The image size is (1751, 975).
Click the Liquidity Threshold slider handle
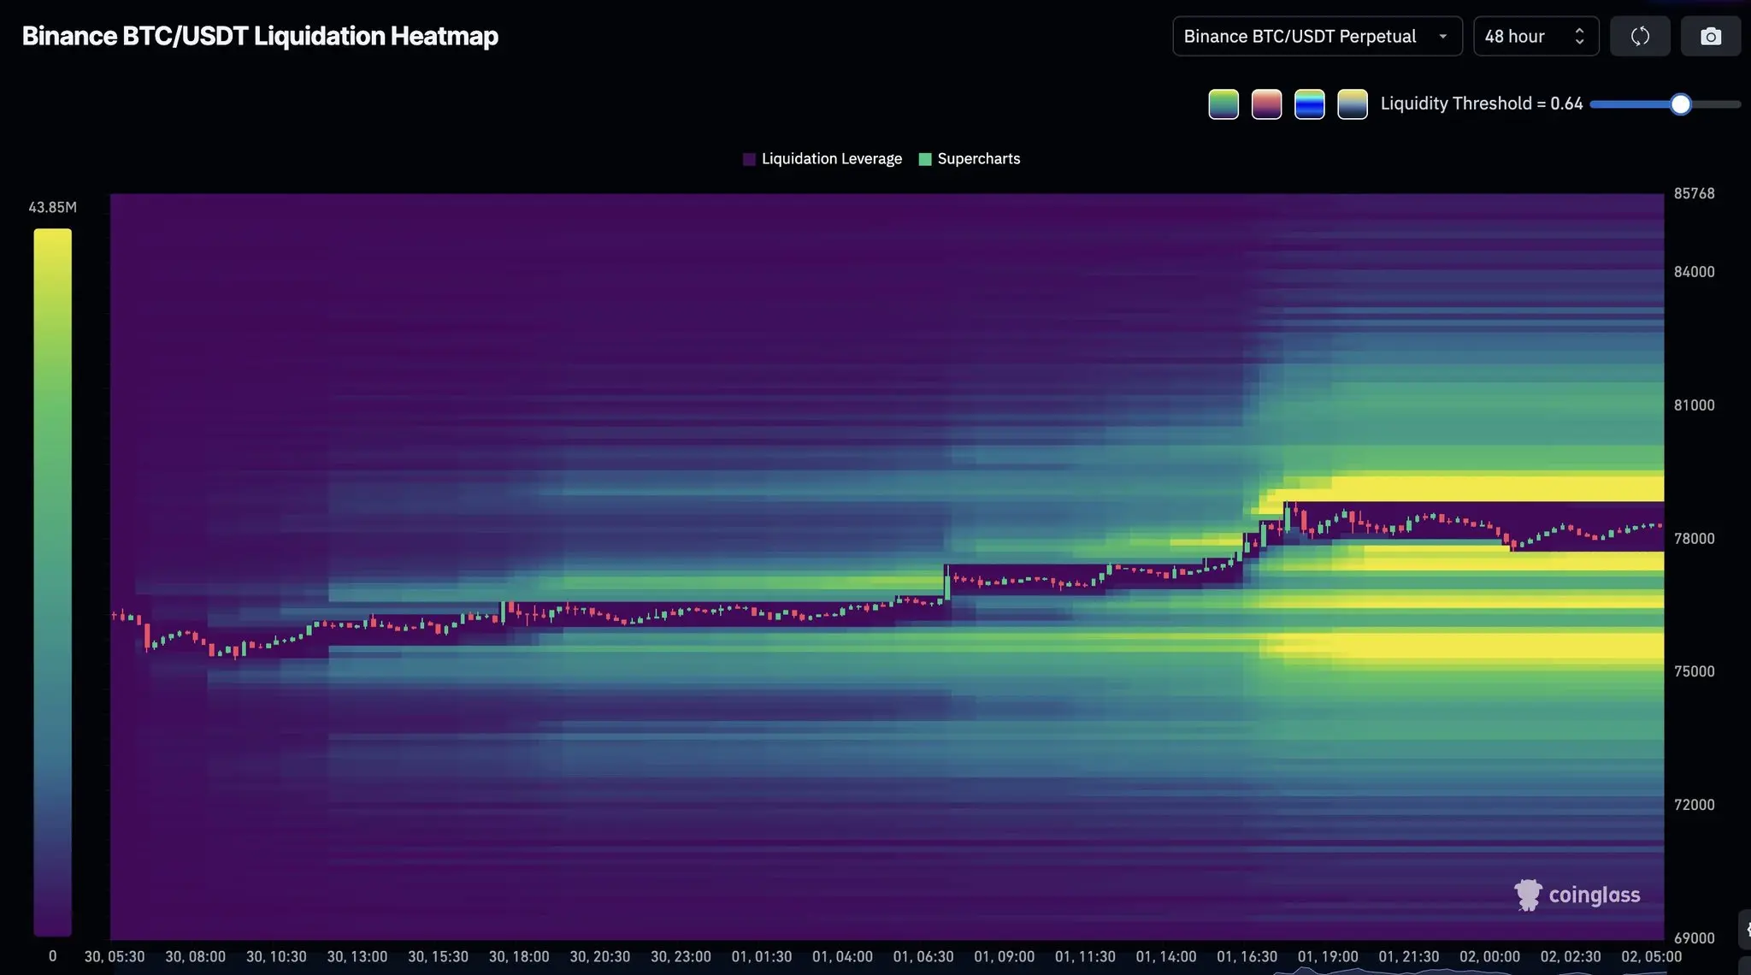(x=1681, y=104)
